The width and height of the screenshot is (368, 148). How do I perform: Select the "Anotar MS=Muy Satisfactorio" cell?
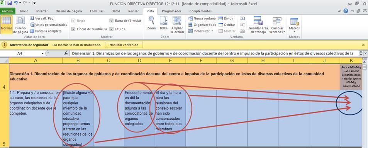coord(351,77)
